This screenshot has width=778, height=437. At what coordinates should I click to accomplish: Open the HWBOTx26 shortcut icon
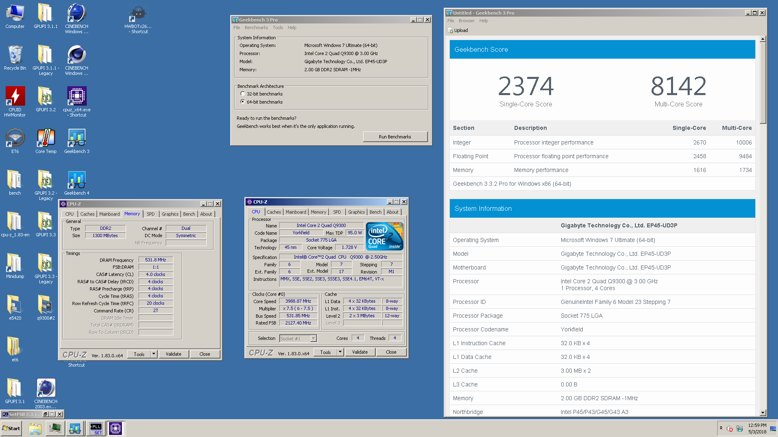tap(138, 19)
